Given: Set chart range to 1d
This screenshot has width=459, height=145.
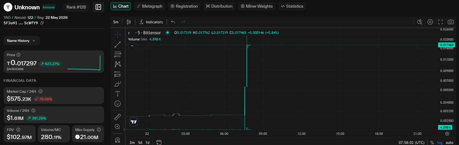Looking at the screenshot, I should point(148,142).
